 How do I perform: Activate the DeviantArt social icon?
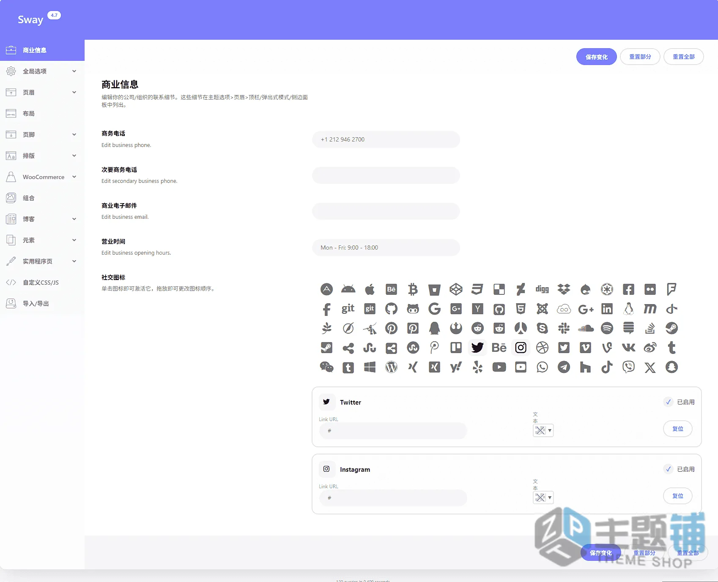[x=521, y=289]
